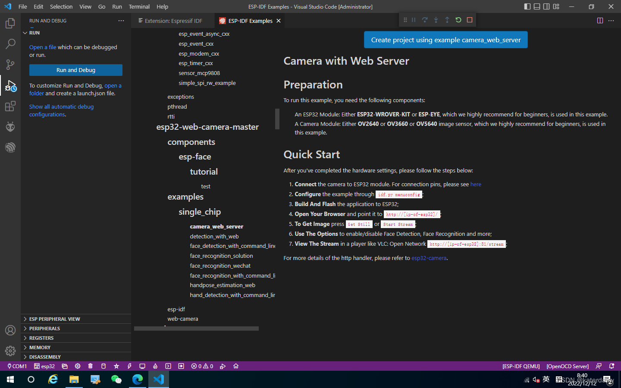Split the editor to the right
This screenshot has height=388, width=621.
point(600,21)
